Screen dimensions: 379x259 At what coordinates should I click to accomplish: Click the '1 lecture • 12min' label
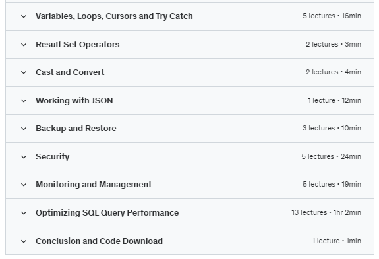point(334,100)
